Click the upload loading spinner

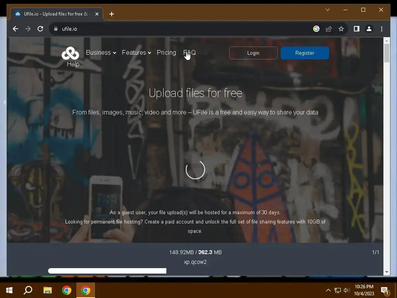click(x=195, y=170)
